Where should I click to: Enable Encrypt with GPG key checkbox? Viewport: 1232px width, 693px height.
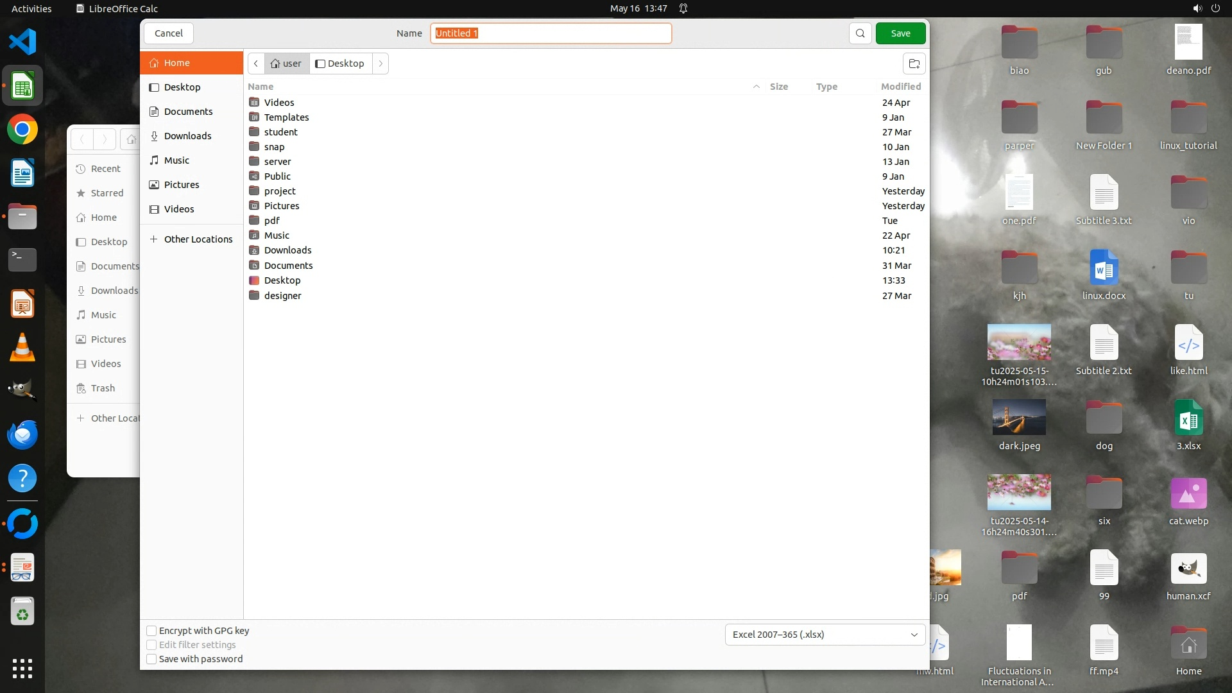152,631
